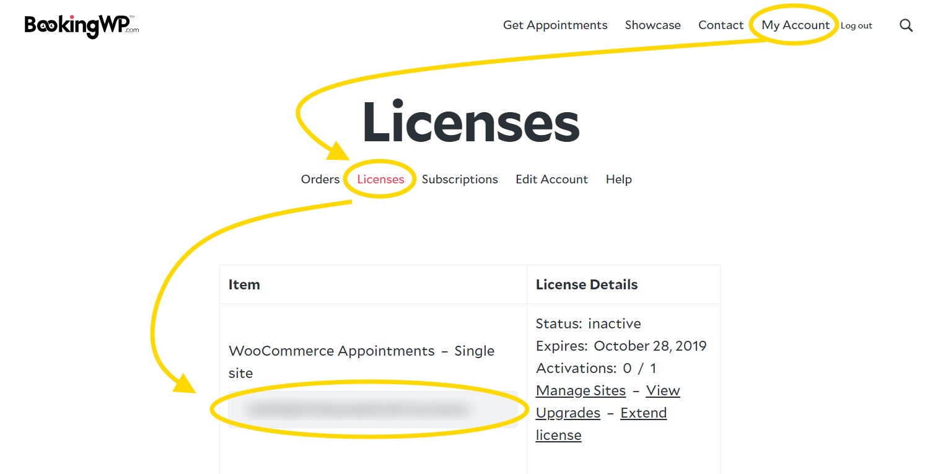Open the Help section
The height and width of the screenshot is (474, 951).
click(618, 179)
